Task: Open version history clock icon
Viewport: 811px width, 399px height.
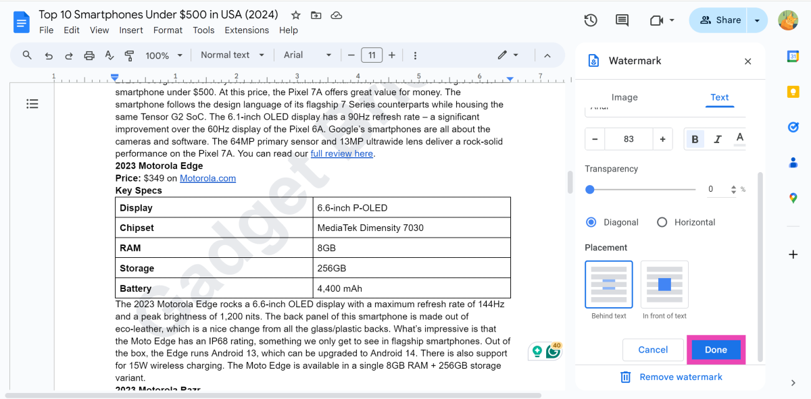Action: [x=590, y=20]
